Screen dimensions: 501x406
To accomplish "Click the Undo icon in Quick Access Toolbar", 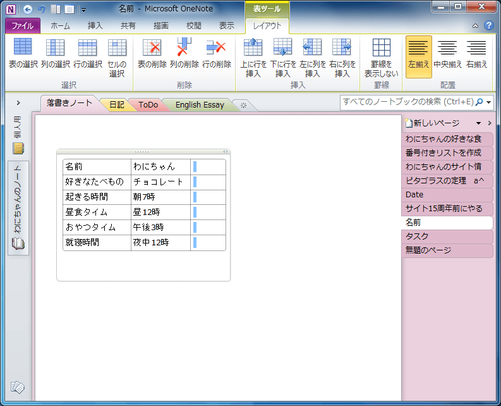I will tap(41, 9).
